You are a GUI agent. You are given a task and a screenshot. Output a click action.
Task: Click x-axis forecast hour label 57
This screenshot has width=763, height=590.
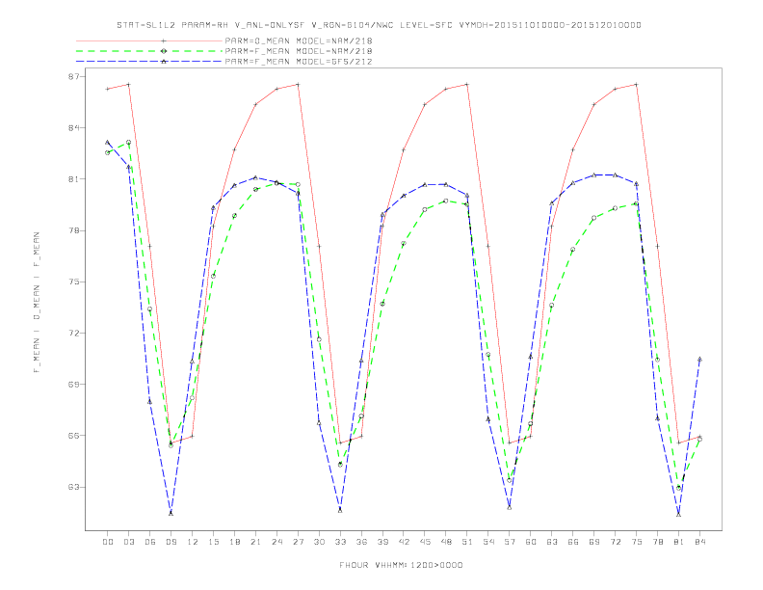click(510, 542)
